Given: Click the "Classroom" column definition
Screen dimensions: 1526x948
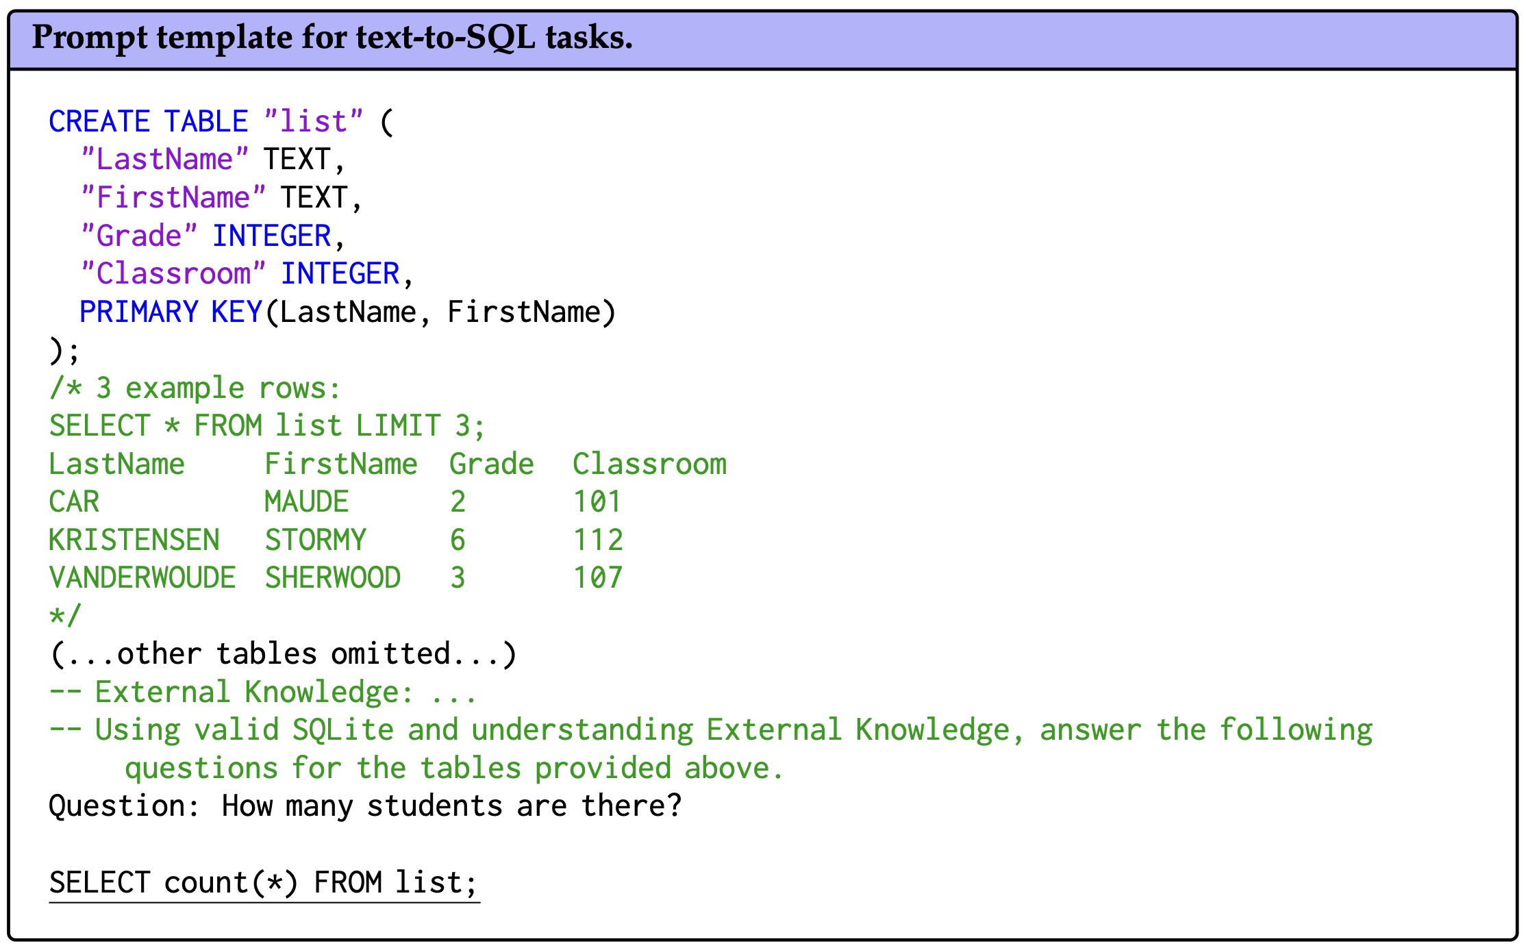Looking at the screenshot, I should [x=245, y=274].
